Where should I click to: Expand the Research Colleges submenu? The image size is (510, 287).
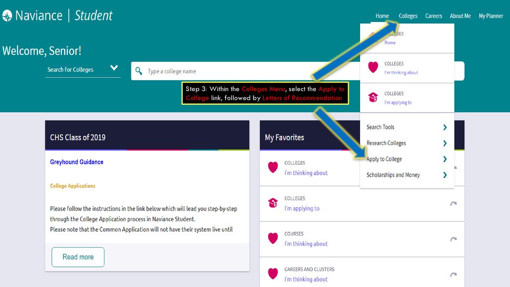(407, 143)
